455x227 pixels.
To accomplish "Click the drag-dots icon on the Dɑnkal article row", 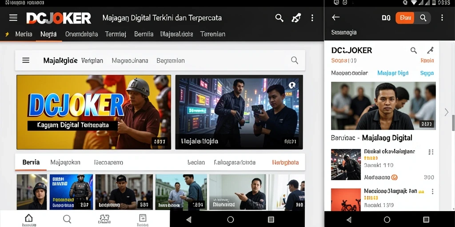I will [x=431, y=152].
